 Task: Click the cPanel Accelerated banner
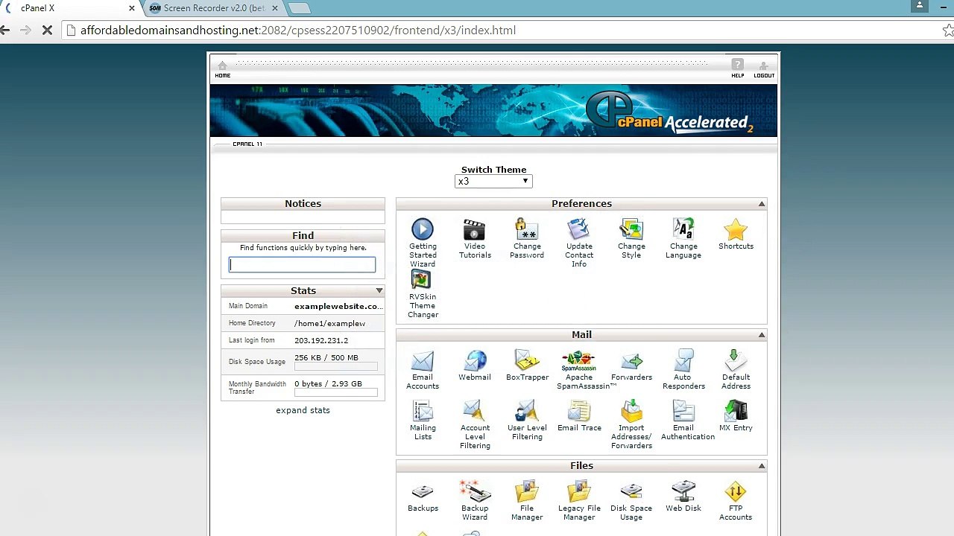tap(493, 110)
